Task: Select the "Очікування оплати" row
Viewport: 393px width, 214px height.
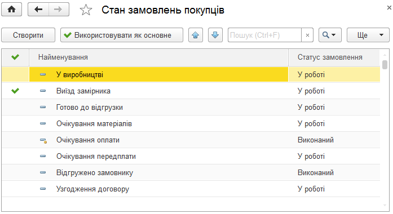Action: coord(191,140)
